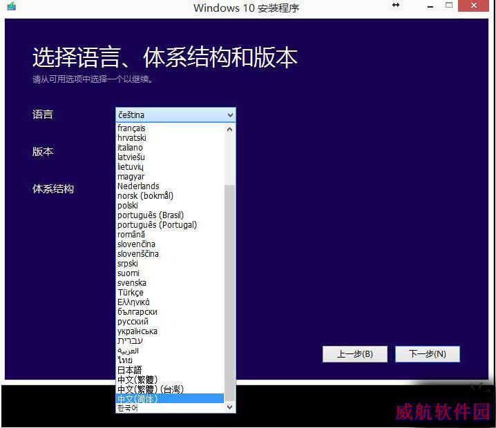This screenshot has width=496, height=428.
Task: Select highlighted 中文(简体) option
Action: pos(170,398)
